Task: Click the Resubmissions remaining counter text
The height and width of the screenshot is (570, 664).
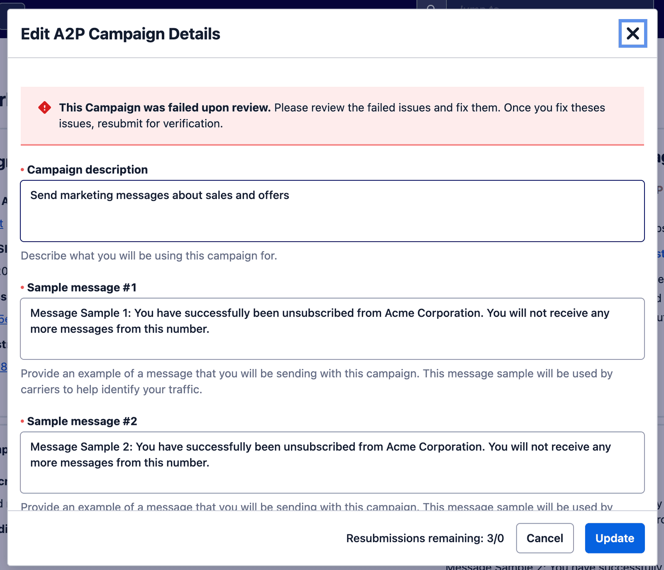Action: [x=425, y=538]
